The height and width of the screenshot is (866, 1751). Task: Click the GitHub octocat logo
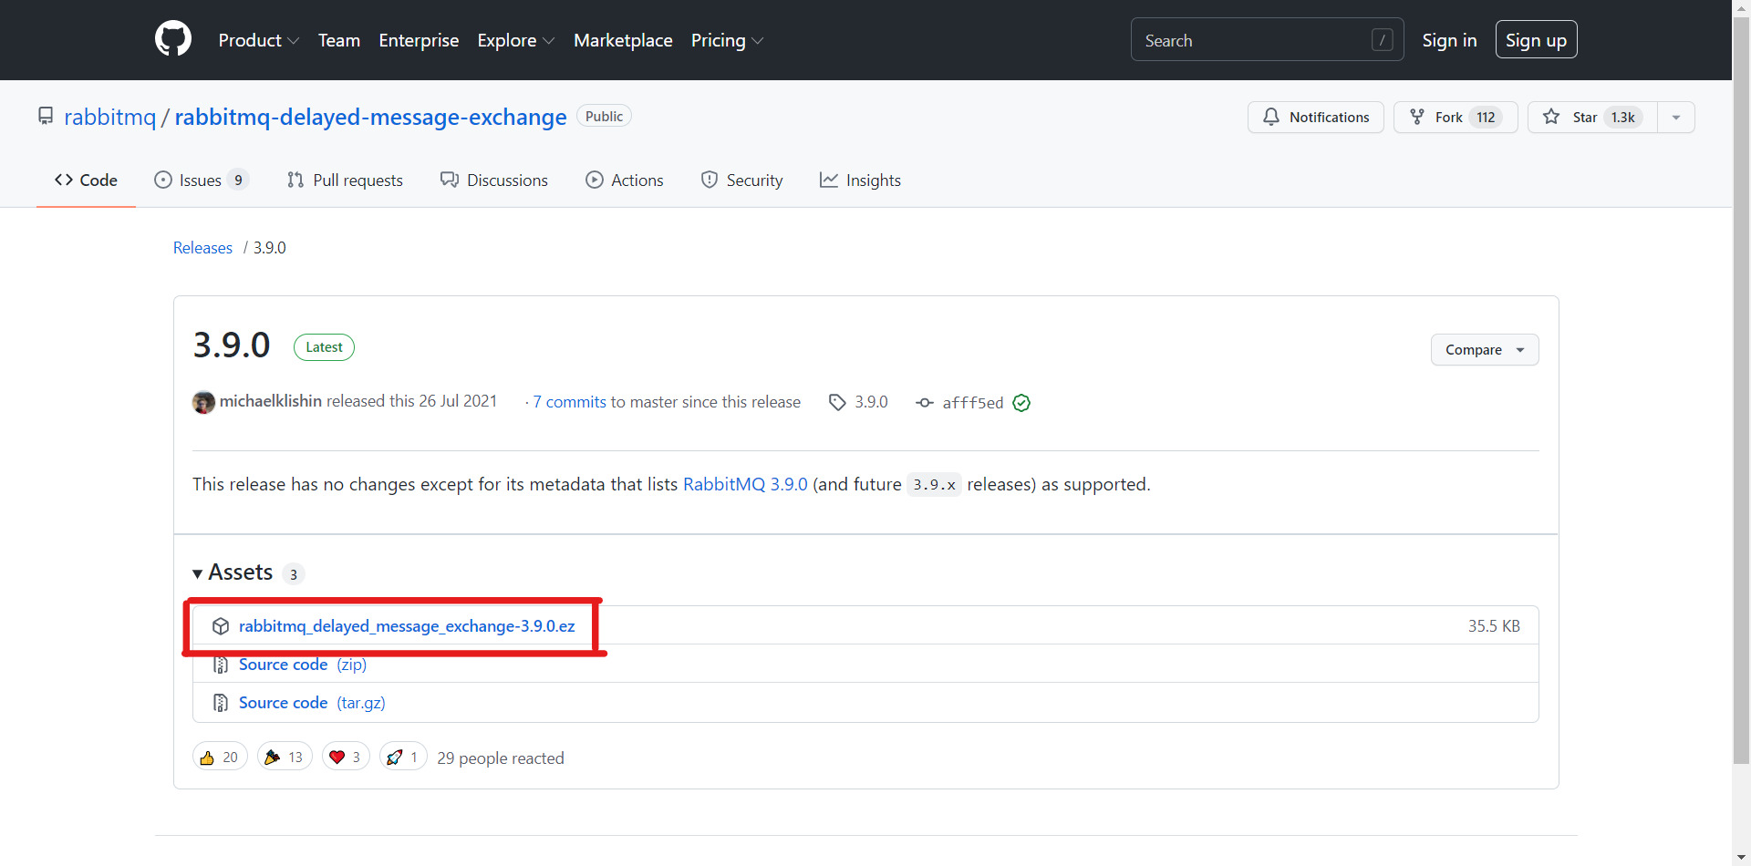tap(173, 39)
